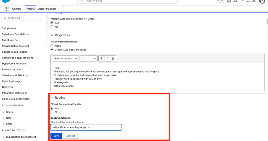Image resolution: width=268 pixels, height=141 pixels.
Task: Toggle Italic in auto reply editor
Action: click(107, 59)
